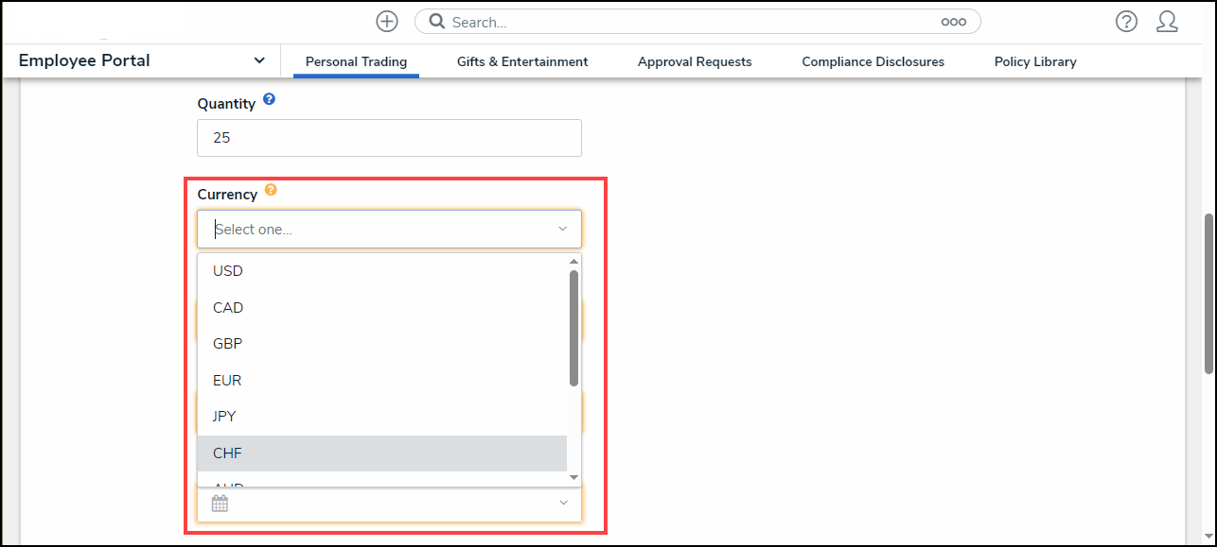Click the currency list scrollbar down arrow
1217x547 pixels.
click(x=573, y=478)
